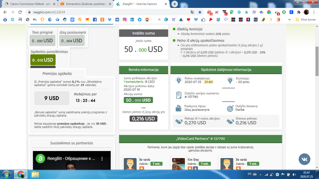This screenshot has height=179, width=319.
Task: Open the LinkedIn bookmark icon
Action: tap(132, 19)
